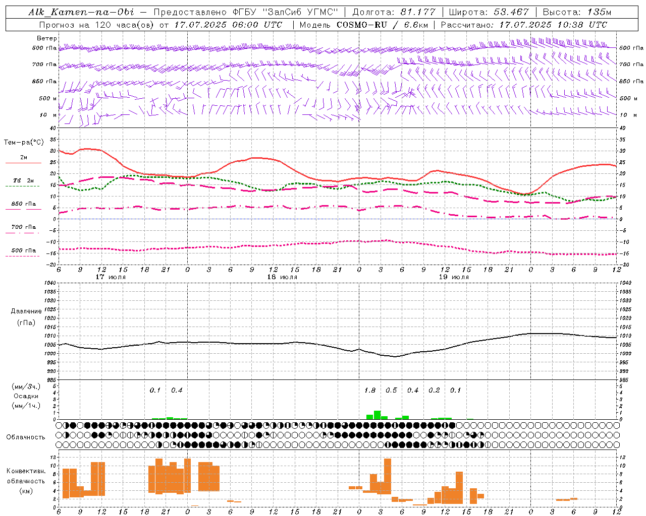Click the date label 18 июля
This screenshot has height=516, width=646.
[282, 277]
